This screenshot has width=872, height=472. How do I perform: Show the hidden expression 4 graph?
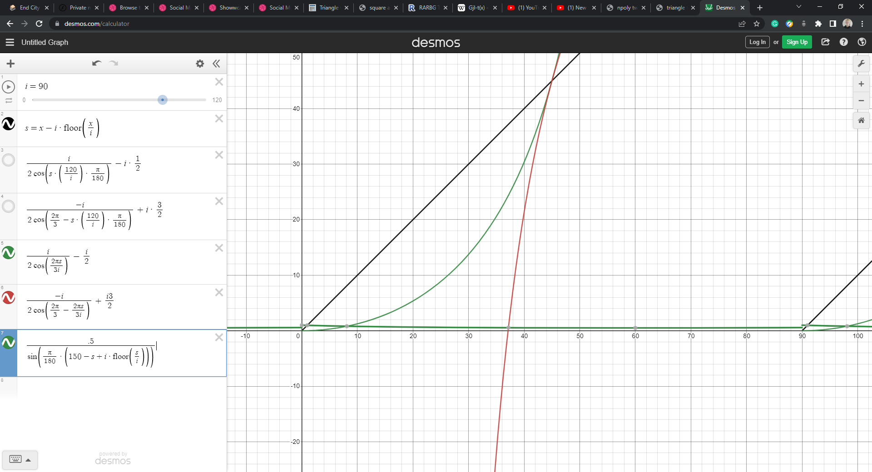pos(9,206)
